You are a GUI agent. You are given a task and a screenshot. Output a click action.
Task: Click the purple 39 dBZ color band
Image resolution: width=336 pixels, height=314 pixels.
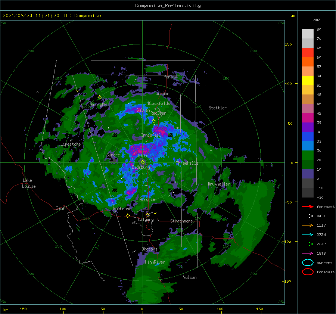(308, 127)
